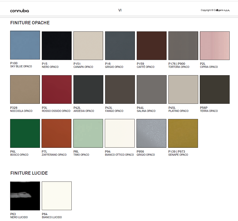Choose the Caffè Opaco P159 swatch
Image resolution: width=238 pixels, height=221 pixels.
151,46
